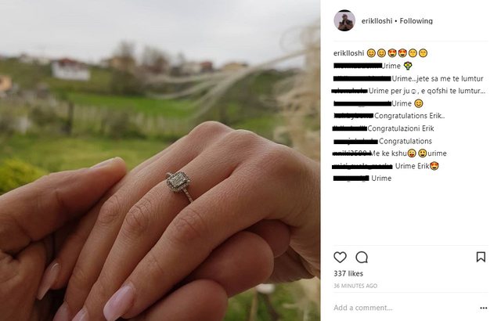Screen dimensions: 501x321
Task: Open commenter of 'Urime Erik' comment
Action: (x=362, y=166)
